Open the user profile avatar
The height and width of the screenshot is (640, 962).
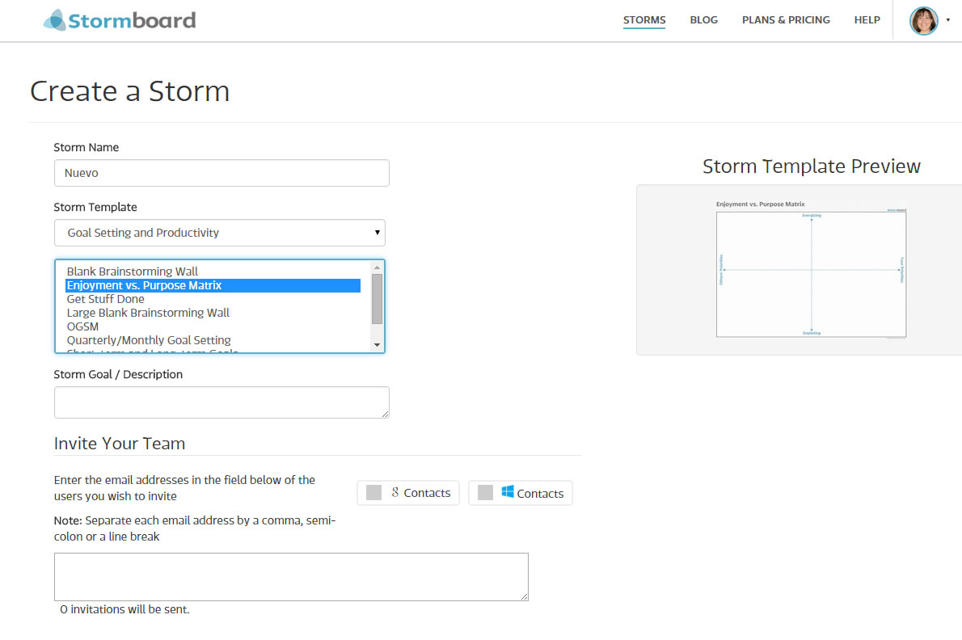click(x=923, y=20)
